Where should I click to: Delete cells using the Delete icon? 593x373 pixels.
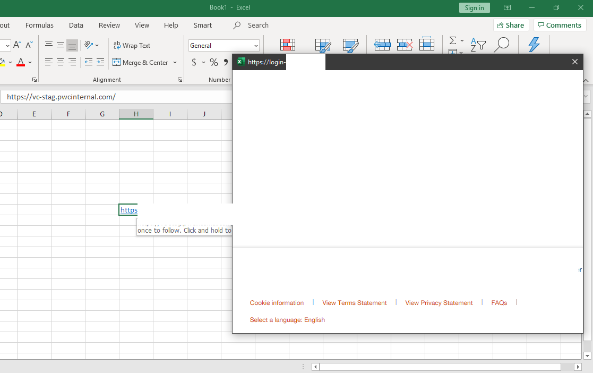coord(405,45)
